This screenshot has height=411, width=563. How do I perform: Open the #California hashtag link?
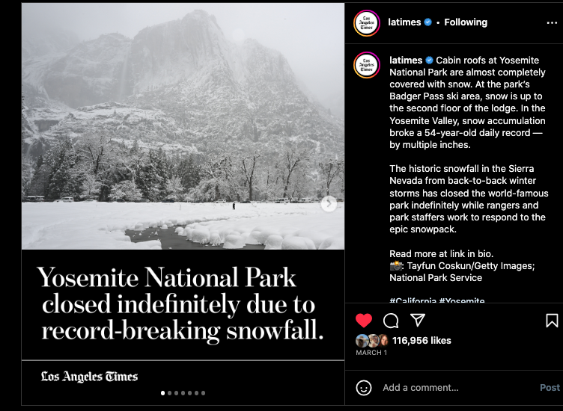[413, 300]
